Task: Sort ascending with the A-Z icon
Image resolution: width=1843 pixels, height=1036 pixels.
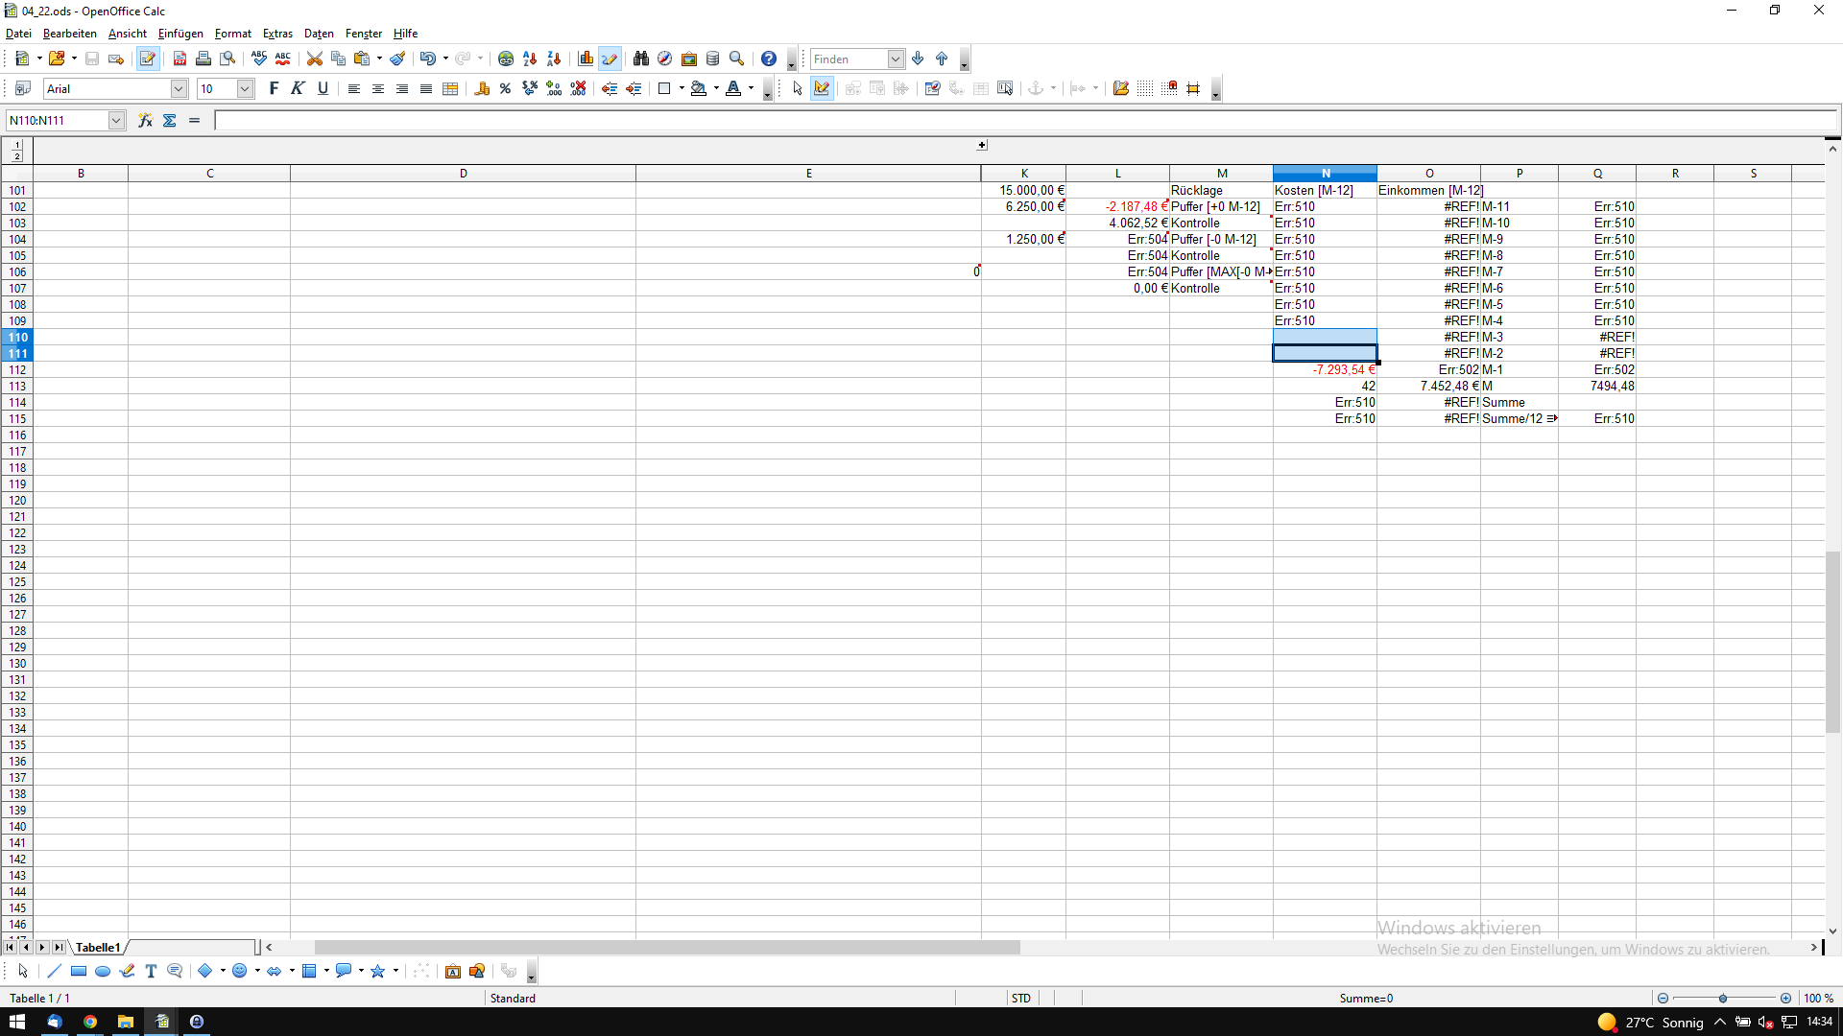Action: click(x=530, y=59)
